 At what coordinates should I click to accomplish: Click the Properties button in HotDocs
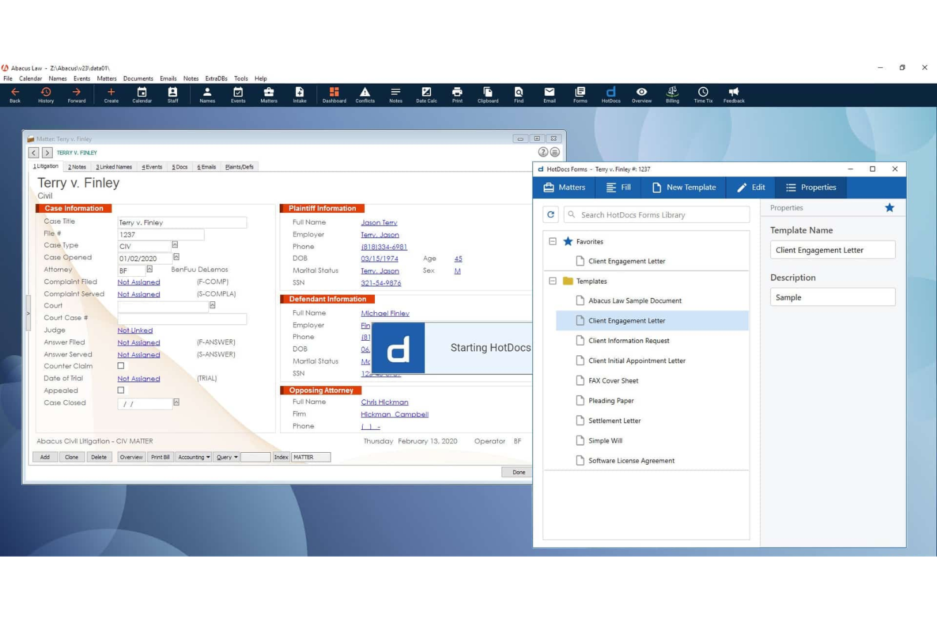pos(811,187)
